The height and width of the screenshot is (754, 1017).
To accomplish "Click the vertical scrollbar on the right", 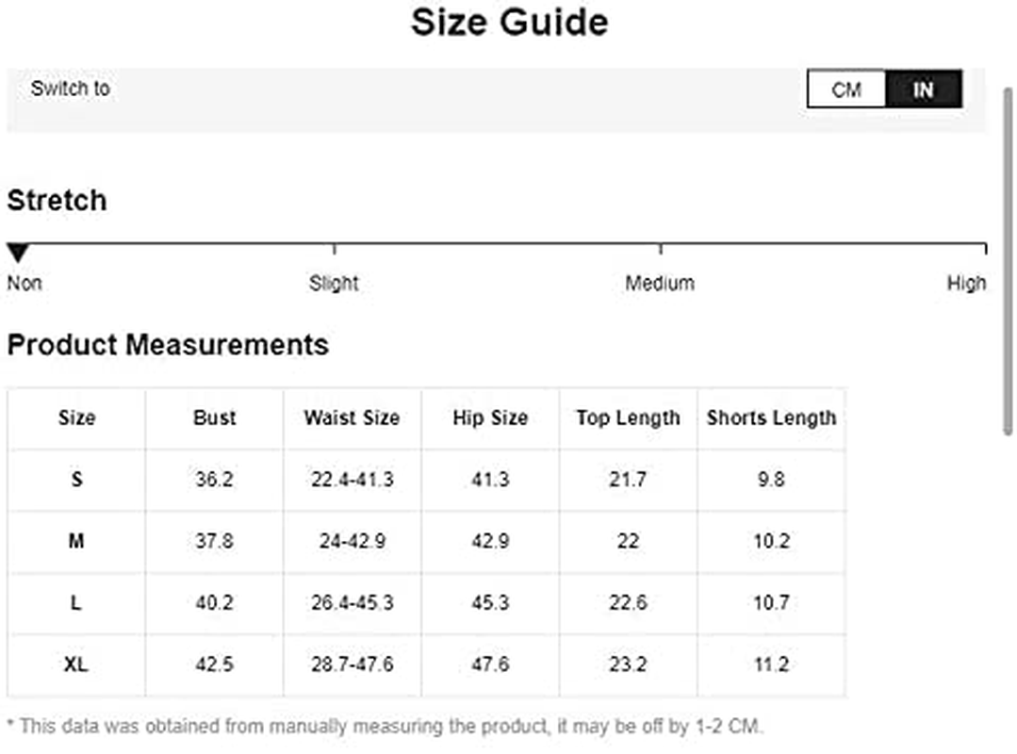I will click(x=1008, y=262).
